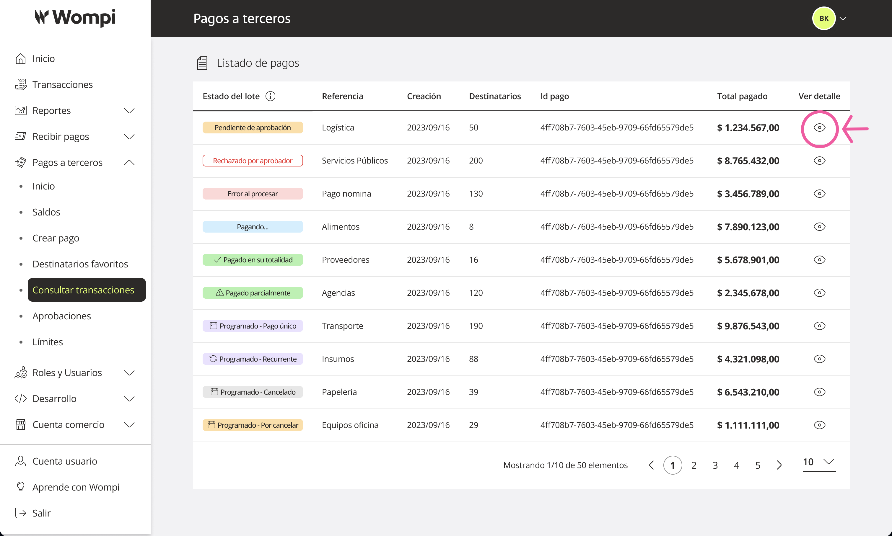
Task: Click the previous page arrow
Action: 651,465
